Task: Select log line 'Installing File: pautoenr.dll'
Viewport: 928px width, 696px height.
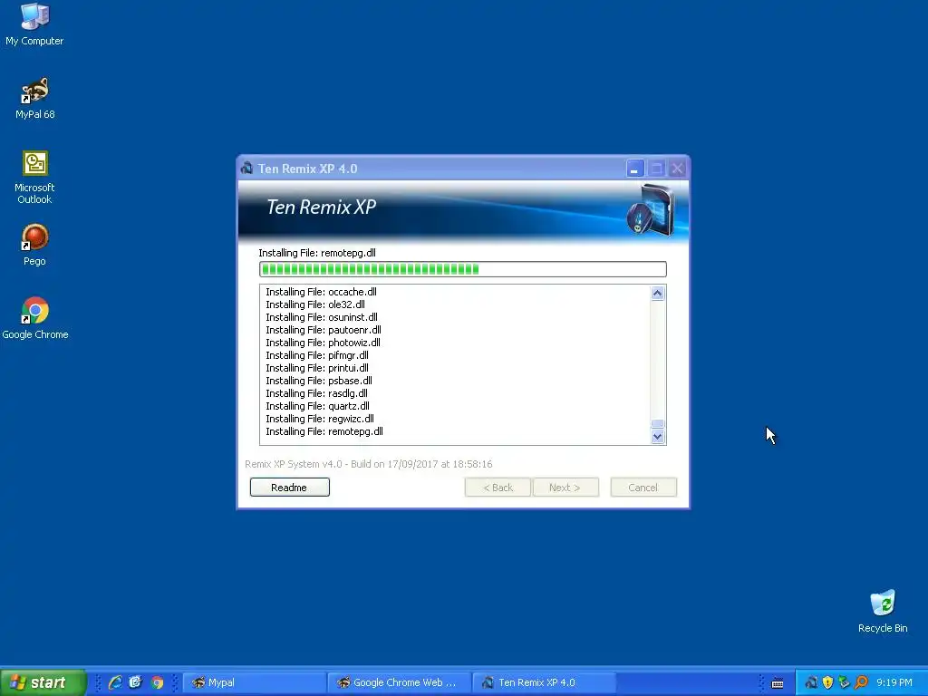Action: [324, 330]
